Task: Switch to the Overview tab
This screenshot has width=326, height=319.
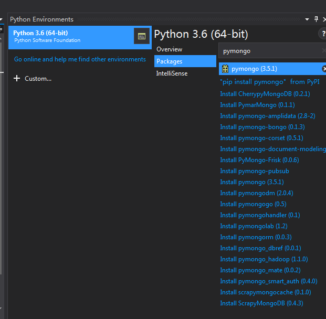Action: (x=169, y=49)
